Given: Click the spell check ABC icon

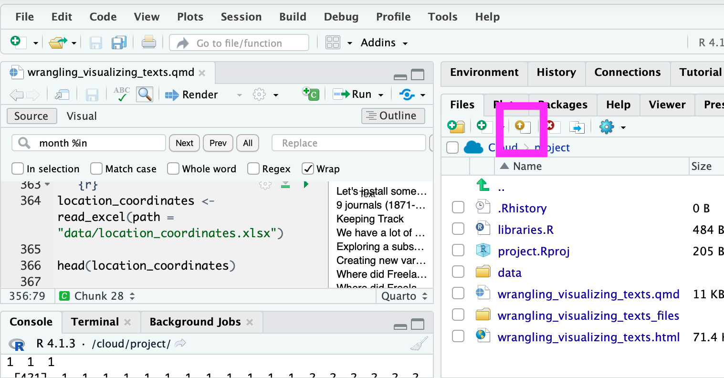Looking at the screenshot, I should pyautogui.click(x=122, y=94).
